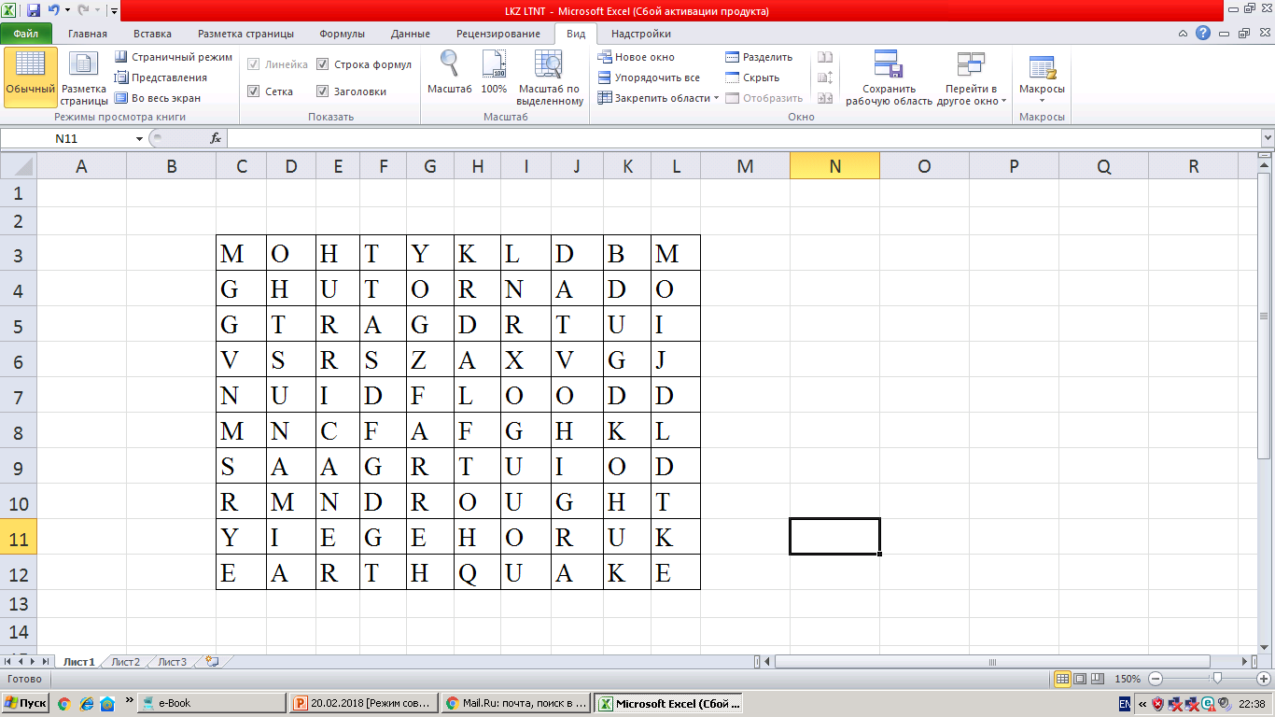Open Разметка страницы ribbon tab
Viewport: 1275px width, 717px height.
click(245, 34)
